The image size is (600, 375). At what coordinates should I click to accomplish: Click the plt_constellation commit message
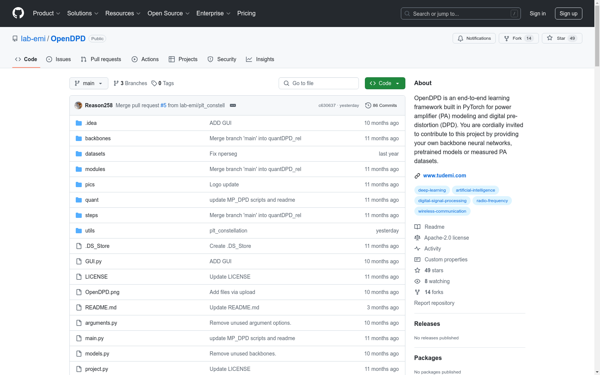click(228, 231)
